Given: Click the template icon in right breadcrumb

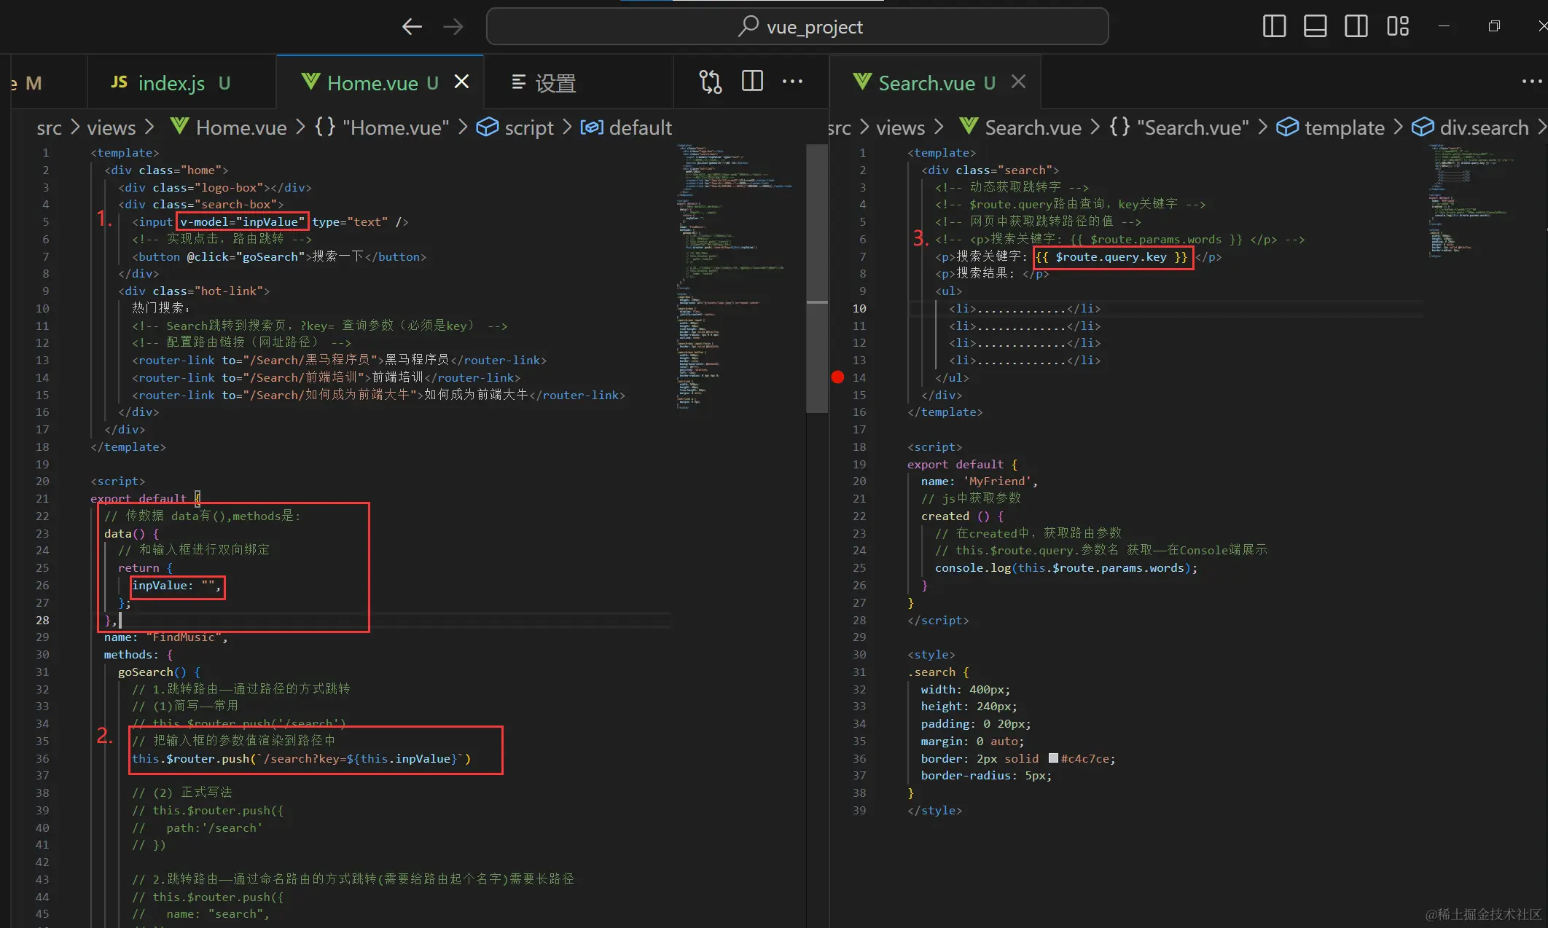Looking at the screenshot, I should pos(1287,127).
